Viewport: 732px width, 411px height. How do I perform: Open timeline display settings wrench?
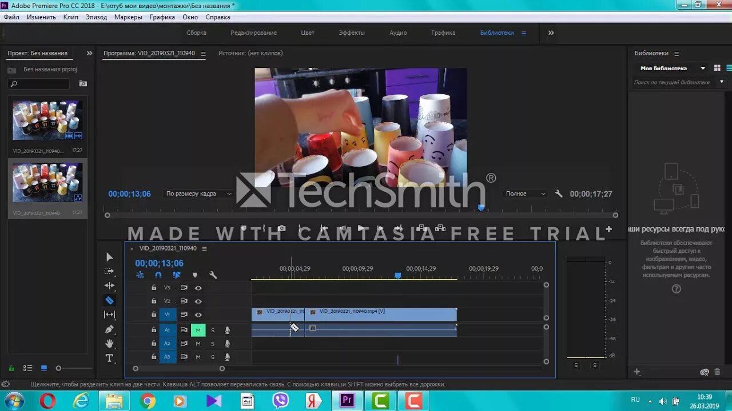pos(213,275)
